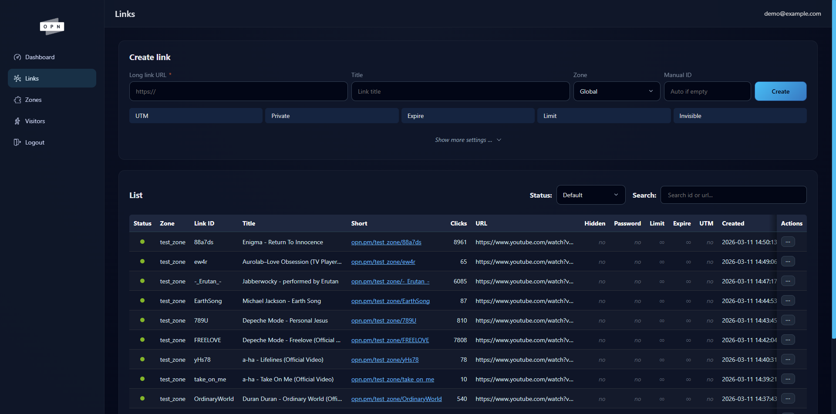Click the Logout door icon

tap(17, 142)
